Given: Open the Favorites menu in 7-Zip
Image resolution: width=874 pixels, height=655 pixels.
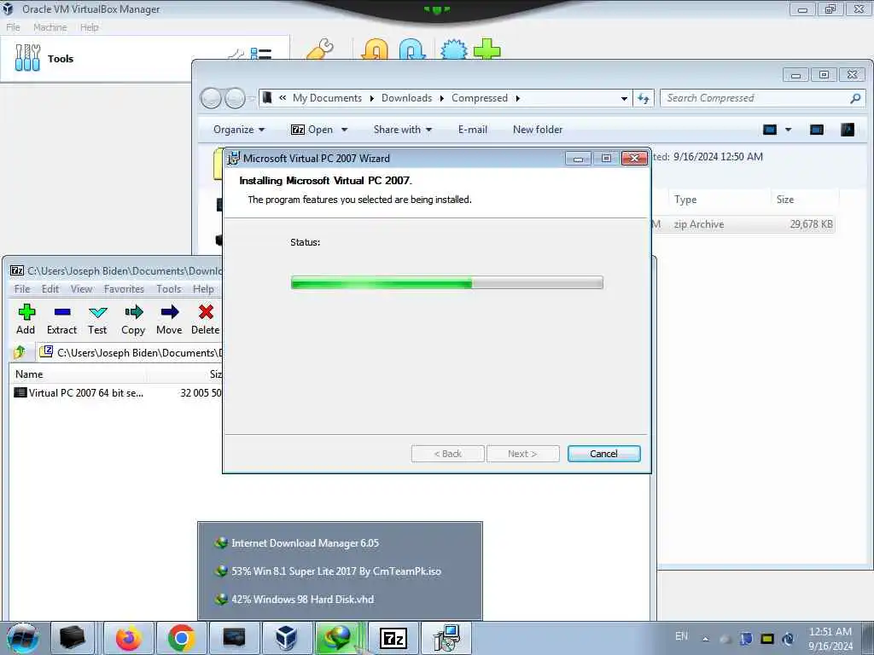Looking at the screenshot, I should [x=124, y=289].
